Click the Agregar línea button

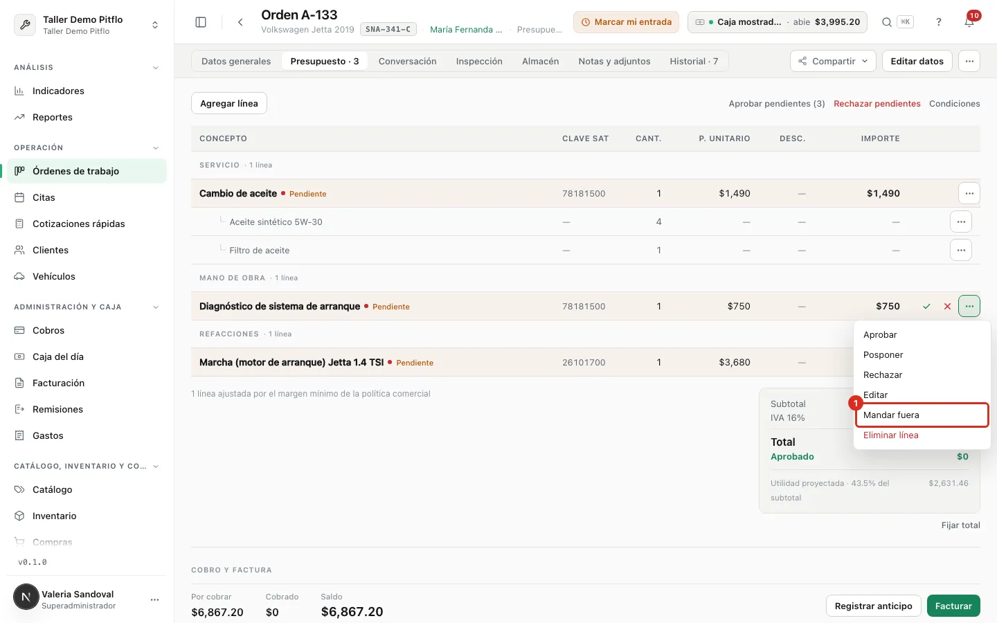click(x=229, y=103)
